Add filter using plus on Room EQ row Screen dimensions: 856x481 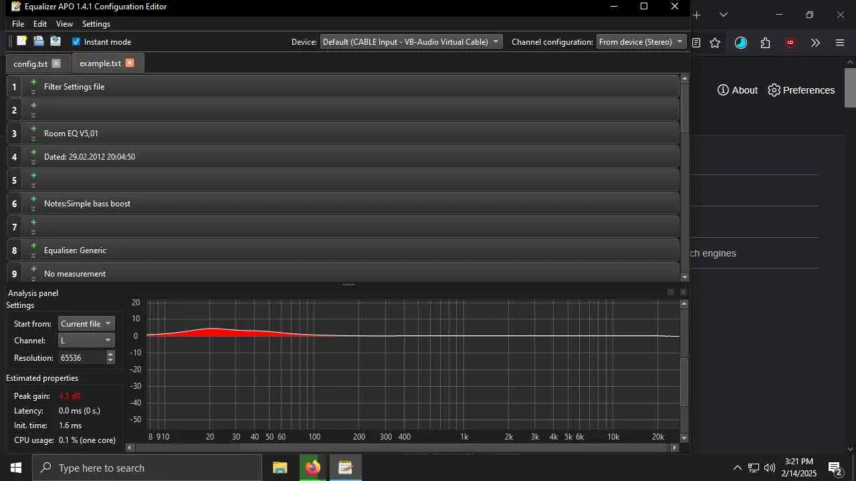tap(33, 129)
